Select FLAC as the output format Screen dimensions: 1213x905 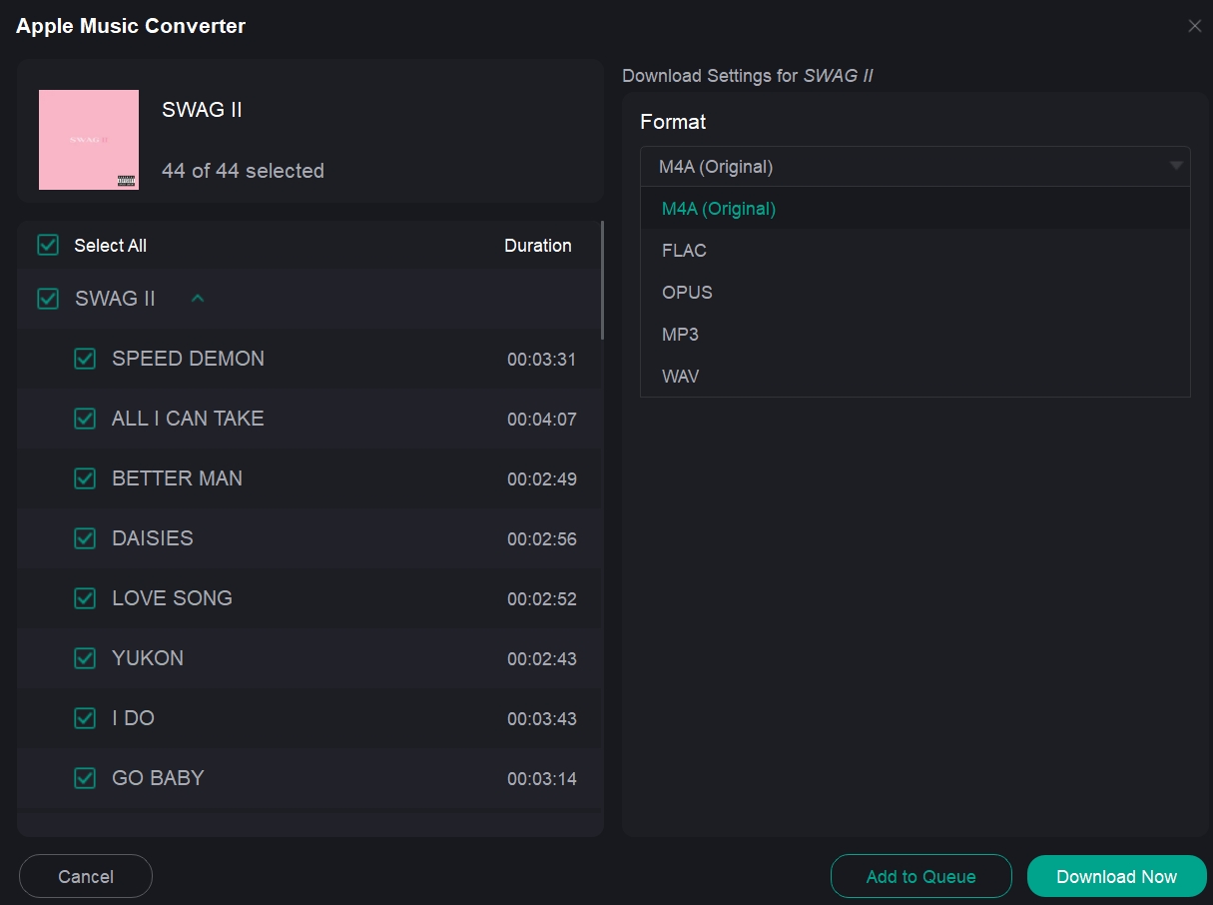click(x=684, y=251)
